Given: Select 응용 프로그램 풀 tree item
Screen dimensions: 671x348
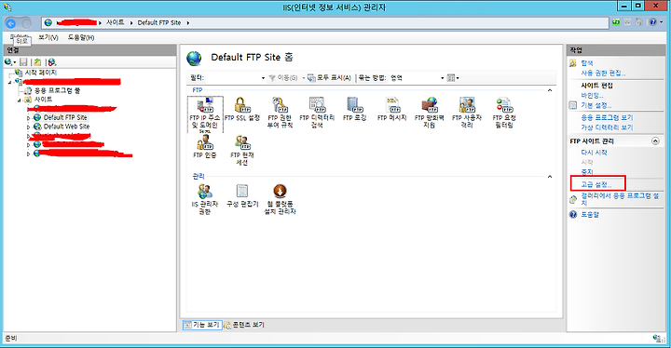Looking at the screenshot, I should pos(58,90).
